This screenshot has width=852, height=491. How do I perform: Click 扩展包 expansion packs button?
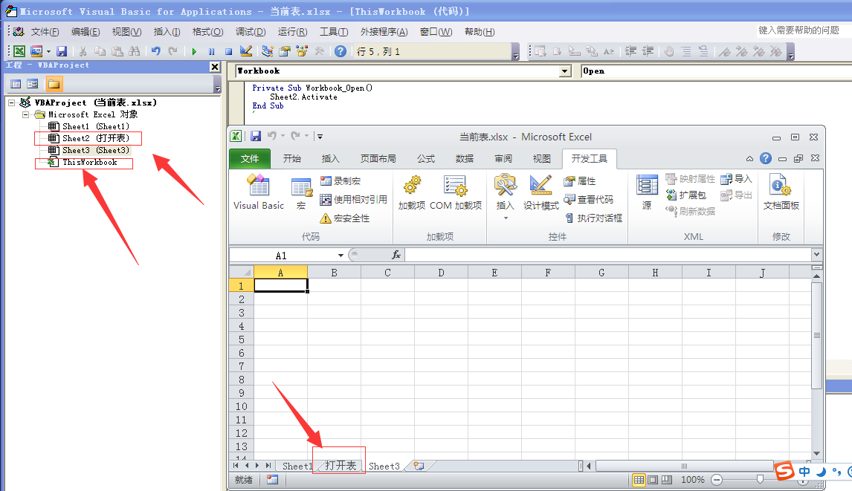(x=686, y=195)
